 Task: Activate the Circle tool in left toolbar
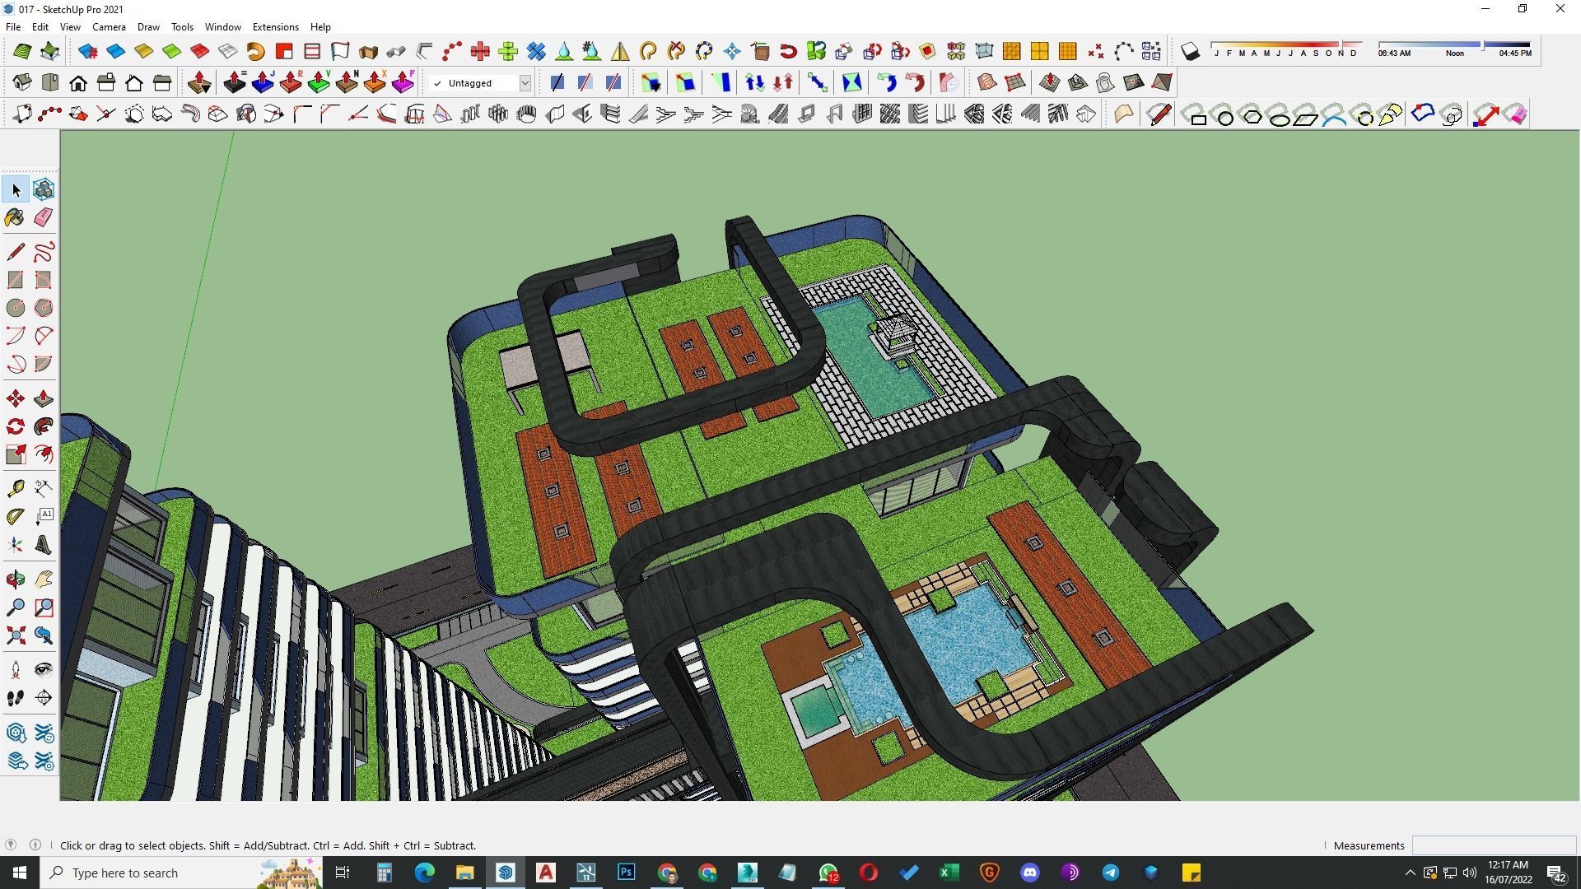pos(16,308)
